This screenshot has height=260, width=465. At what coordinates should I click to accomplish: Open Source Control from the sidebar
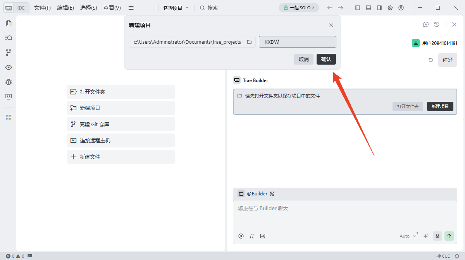pos(9,52)
